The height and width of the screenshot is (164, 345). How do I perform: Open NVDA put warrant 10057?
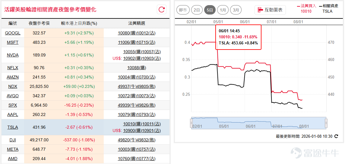tap(151, 52)
